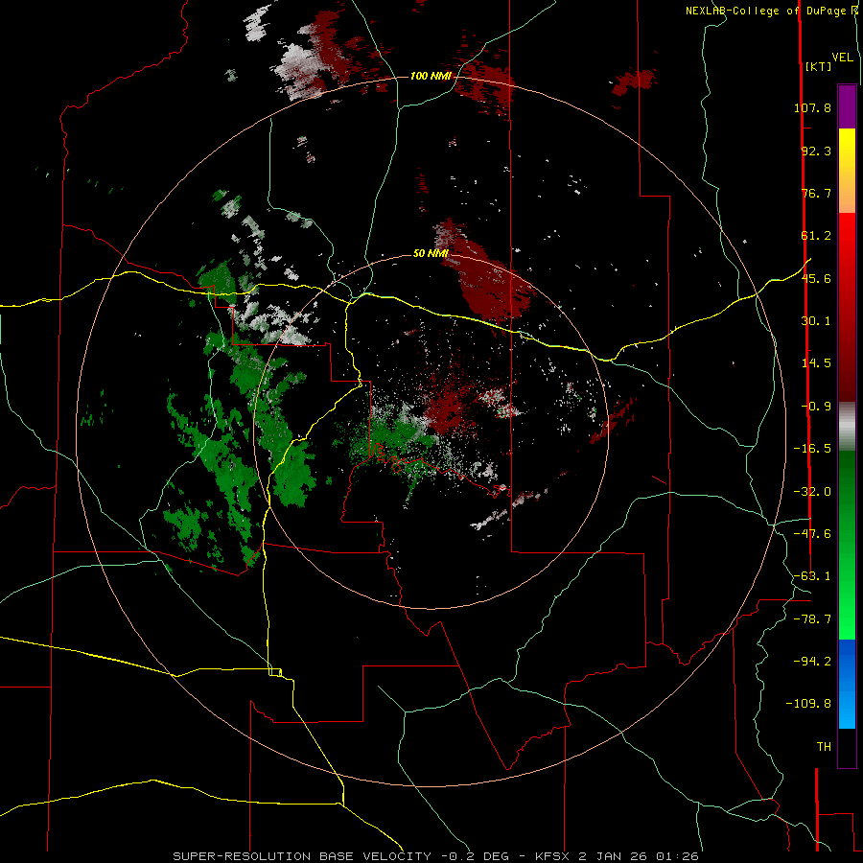Image resolution: width=863 pixels, height=863 pixels.
Task: Click the 107.8 legend value
Action: point(812,107)
